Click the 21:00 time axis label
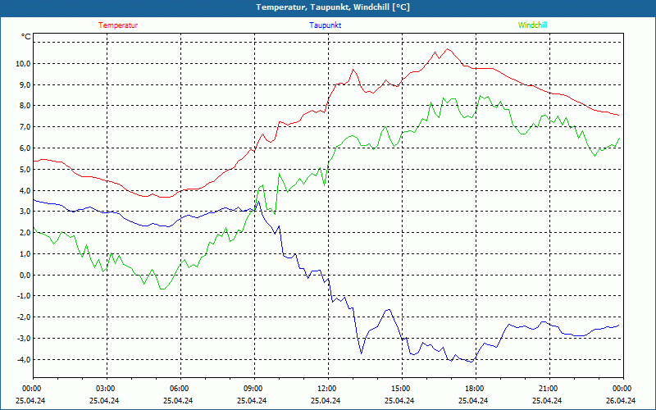Viewport: 656px width, 410px height. [548, 389]
